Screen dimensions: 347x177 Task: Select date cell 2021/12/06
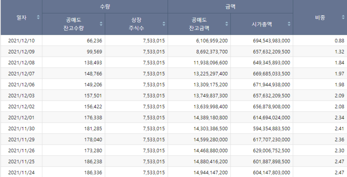coord(22,84)
